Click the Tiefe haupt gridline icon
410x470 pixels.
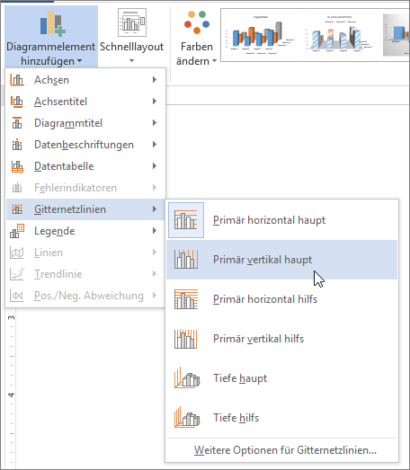(x=187, y=378)
